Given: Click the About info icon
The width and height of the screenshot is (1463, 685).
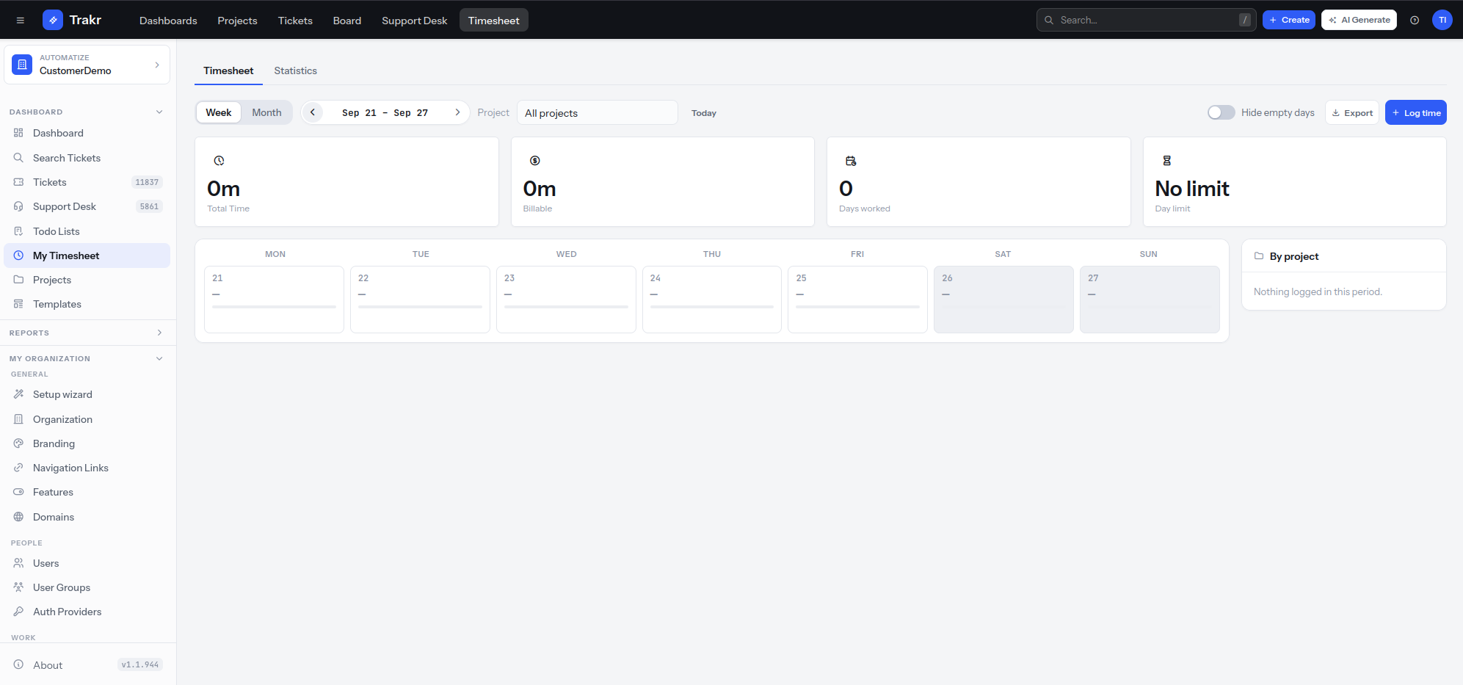Looking at the screenshot, I should (x=19, y=664).
